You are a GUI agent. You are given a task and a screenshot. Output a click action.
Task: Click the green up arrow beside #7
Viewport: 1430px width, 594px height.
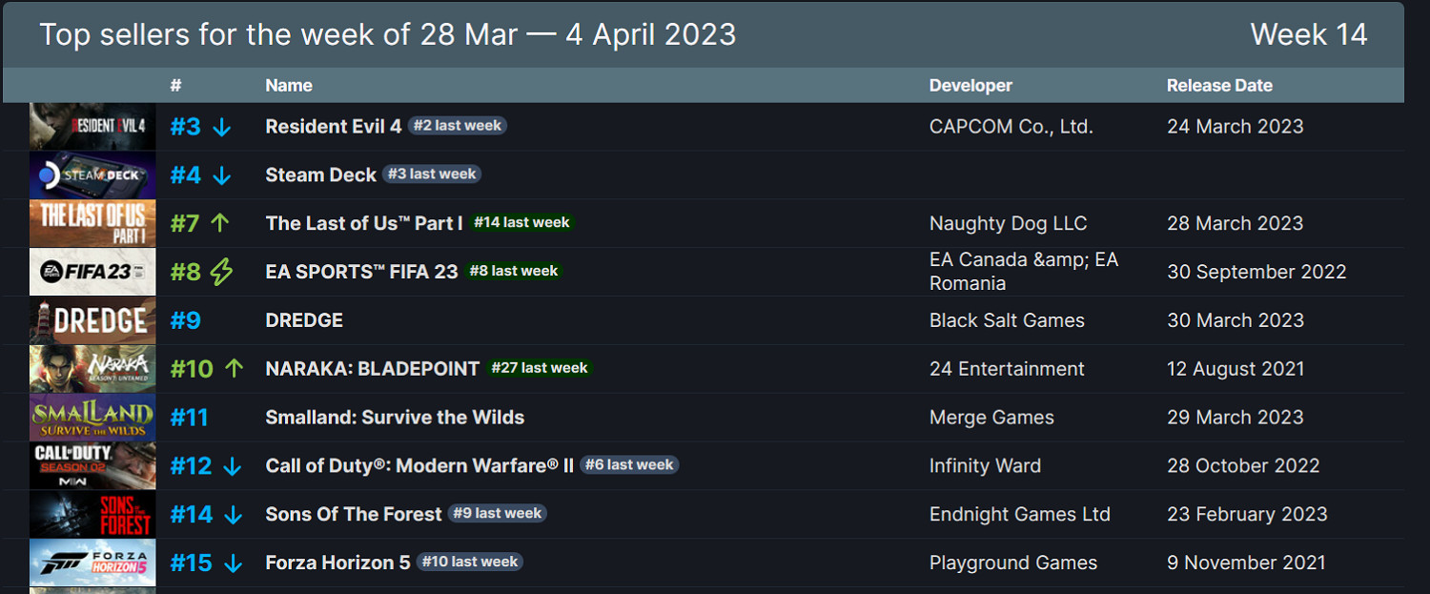(220, 223)
